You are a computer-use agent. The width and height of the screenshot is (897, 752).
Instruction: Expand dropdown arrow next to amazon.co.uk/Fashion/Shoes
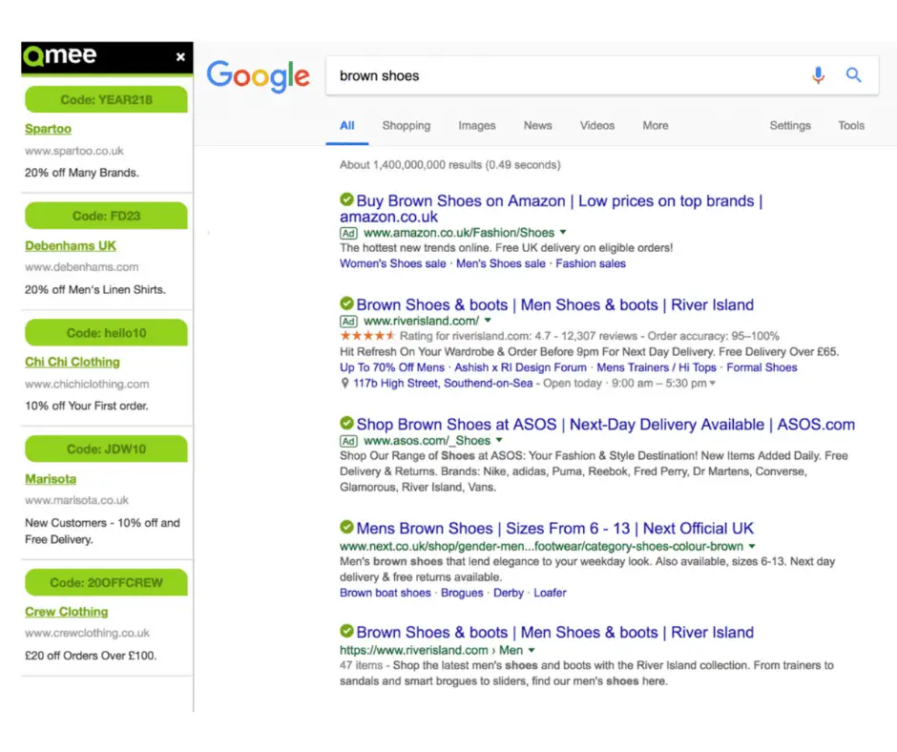[563, 232]
